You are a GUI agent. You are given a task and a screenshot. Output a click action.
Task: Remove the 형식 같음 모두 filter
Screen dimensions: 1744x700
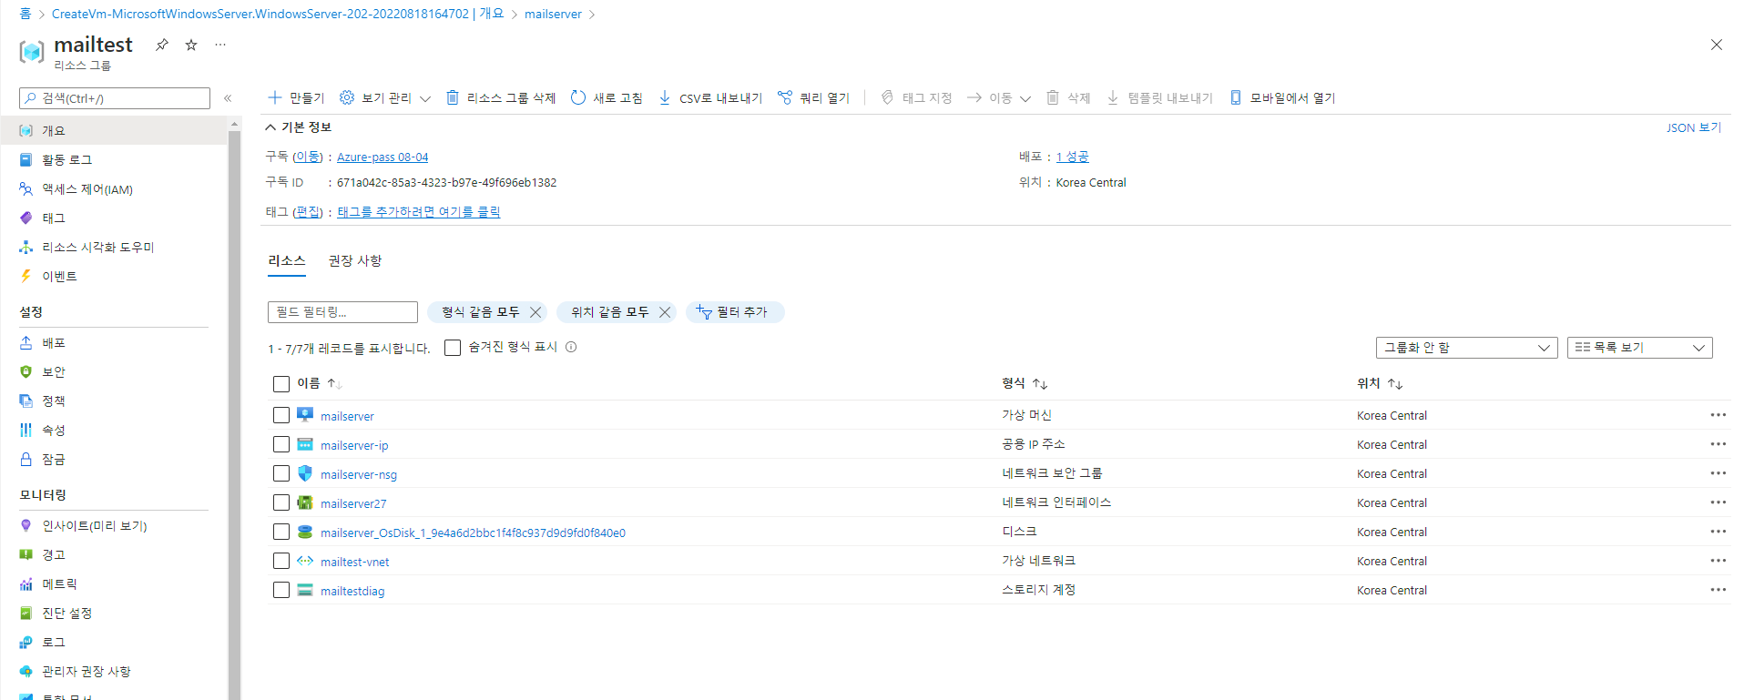coord(535,312)
